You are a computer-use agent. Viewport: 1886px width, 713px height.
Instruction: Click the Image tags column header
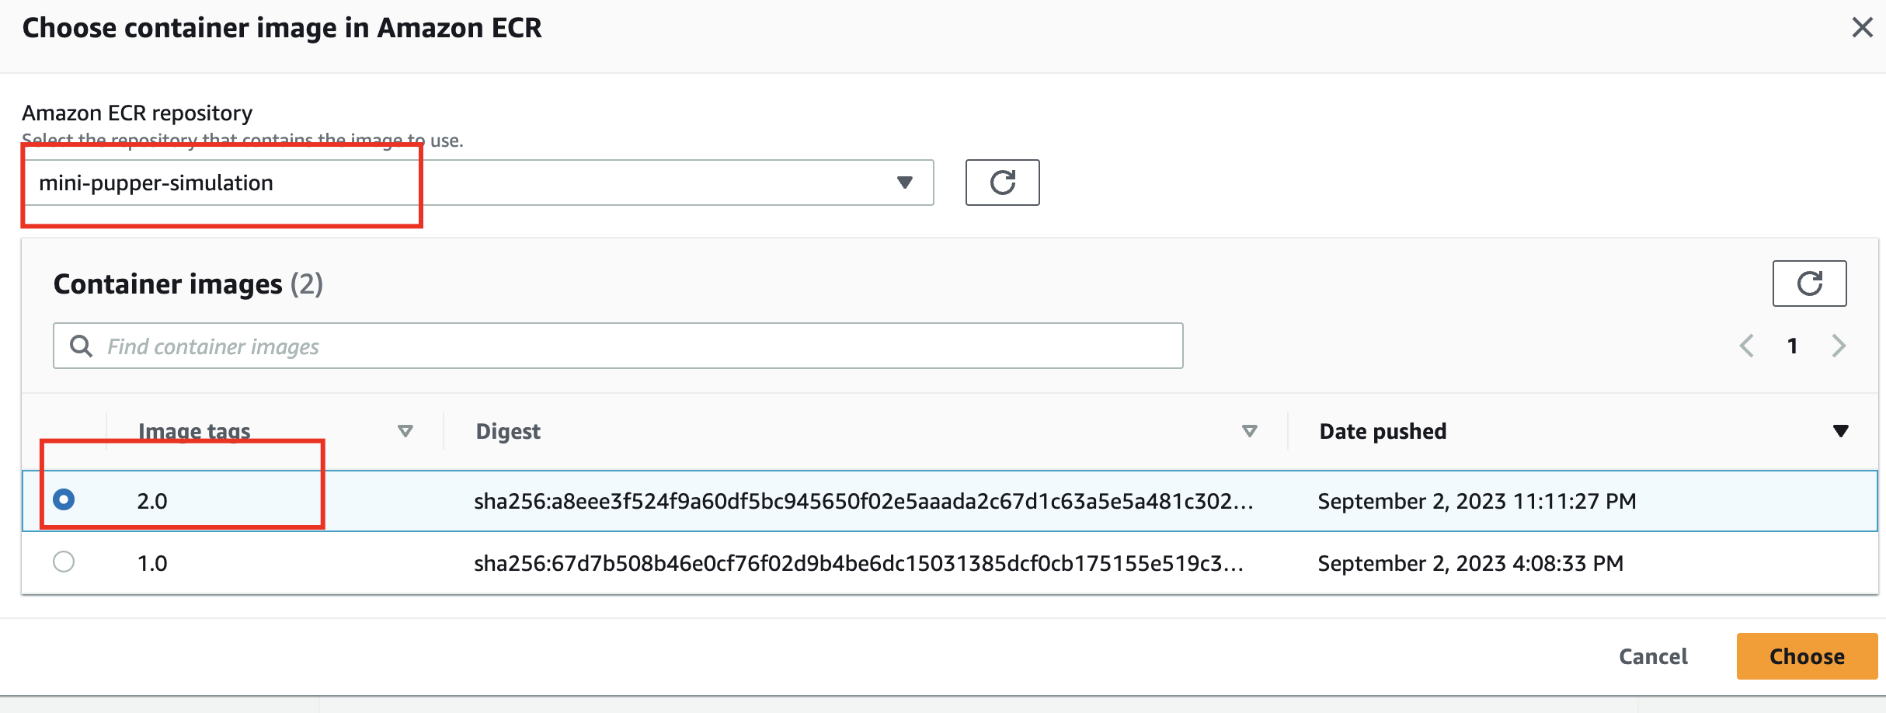click(194, 431)
